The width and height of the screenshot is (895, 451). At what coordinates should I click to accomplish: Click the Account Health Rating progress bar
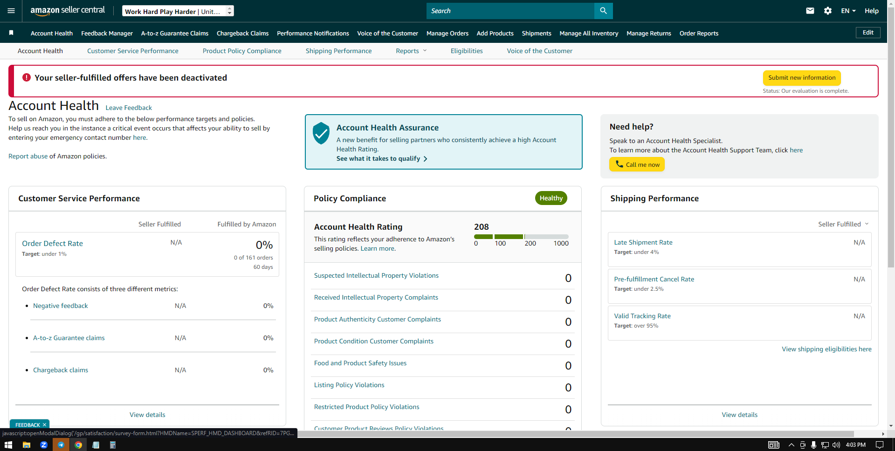coord(521,237)
